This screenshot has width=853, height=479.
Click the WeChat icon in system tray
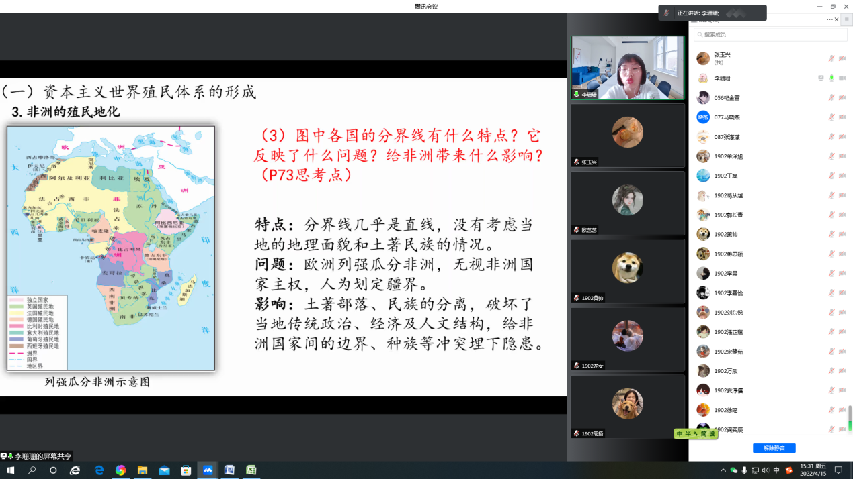pyautogui.click(x=733, y=470)
